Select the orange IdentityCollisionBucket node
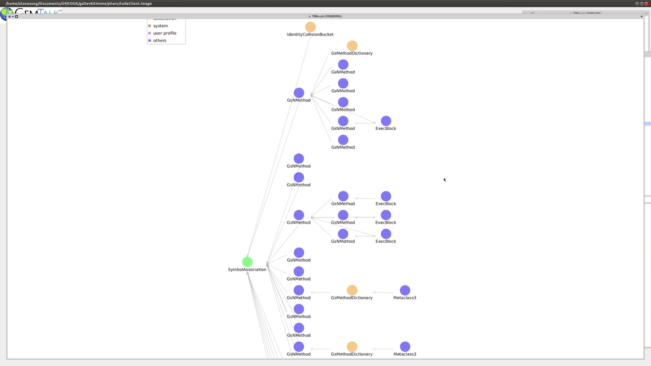Screen dimensions: 651x366 [x=310, y=27]
